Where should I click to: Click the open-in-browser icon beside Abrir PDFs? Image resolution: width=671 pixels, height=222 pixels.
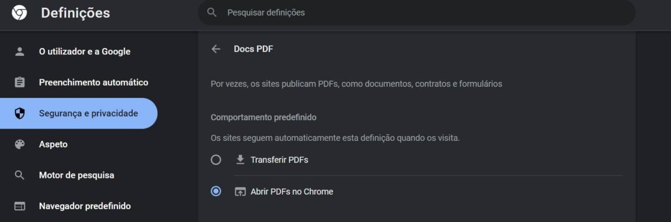240,192
